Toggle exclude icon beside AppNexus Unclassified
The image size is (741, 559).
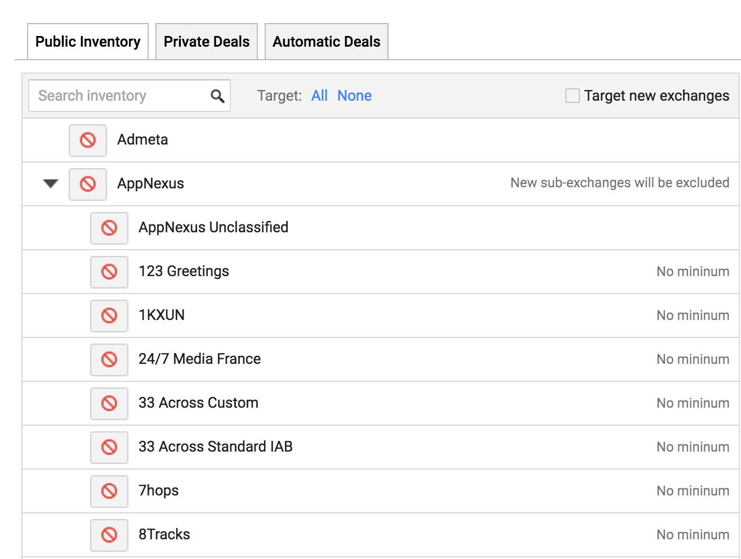(109, 228)
